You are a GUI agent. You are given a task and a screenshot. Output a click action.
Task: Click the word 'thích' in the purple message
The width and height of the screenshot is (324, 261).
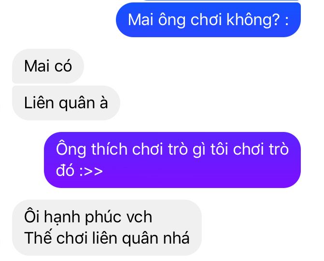[x=109, y=149]
